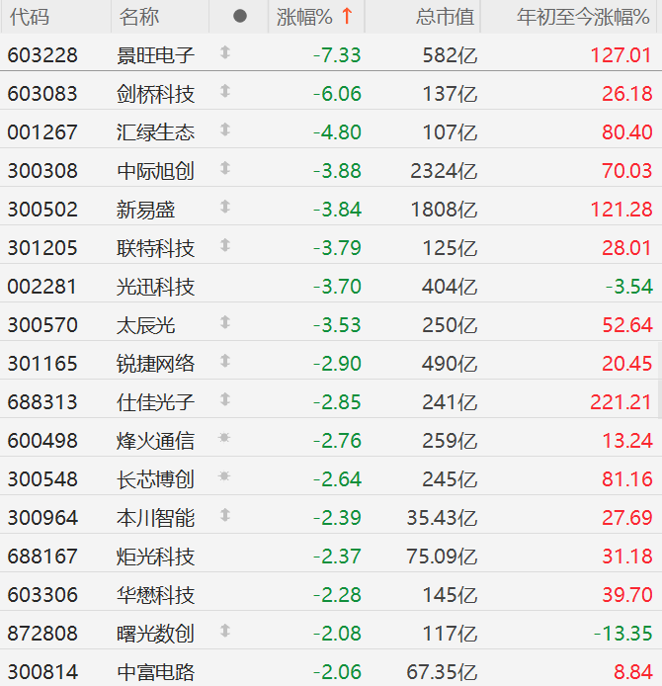The height and width of the screenshot is (686, 662).
Task: Select stock name 仕佳光子
Action: (x=155, y=402)
